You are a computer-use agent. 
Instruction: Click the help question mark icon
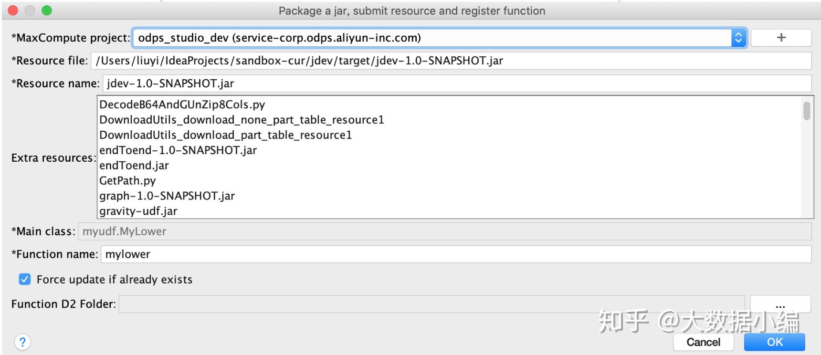coord(22,342)
